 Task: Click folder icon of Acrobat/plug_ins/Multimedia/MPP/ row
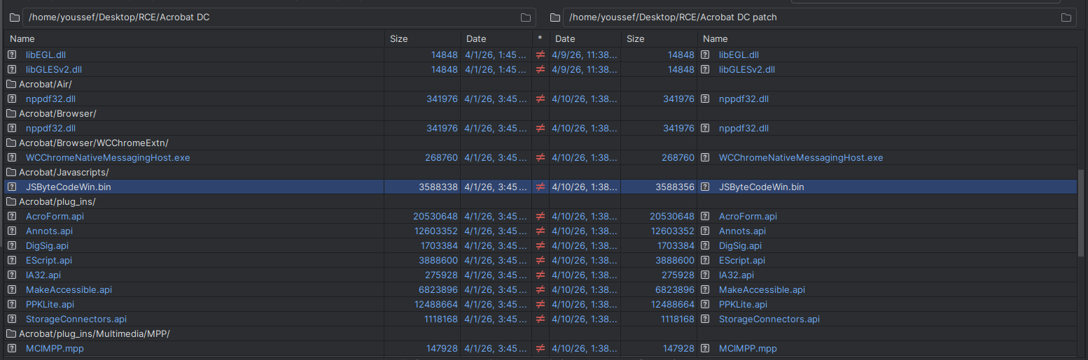tap(11, 333)
